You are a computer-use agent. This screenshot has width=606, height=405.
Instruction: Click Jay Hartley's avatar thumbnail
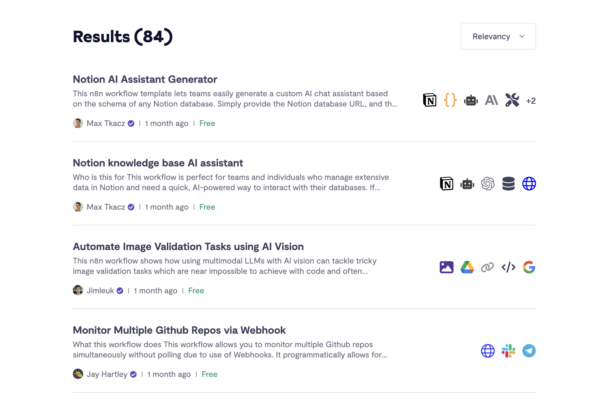click(78, 374)
